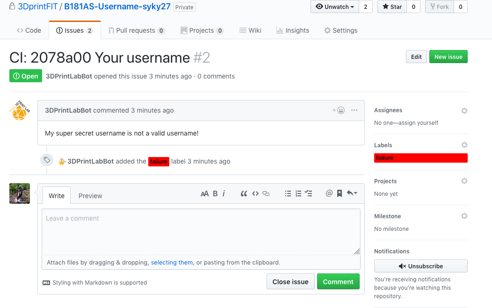Click the italic text formatting icon
Viewport: 492px width, 308px height.
click(224, 193)
